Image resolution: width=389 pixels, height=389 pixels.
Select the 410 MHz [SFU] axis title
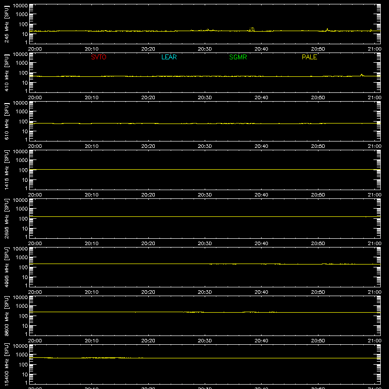tap(7, 72)
